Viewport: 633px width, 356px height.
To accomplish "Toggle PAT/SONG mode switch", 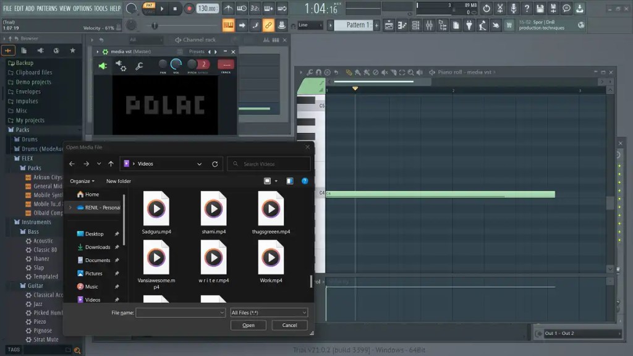I will click(x=149, y=8).
